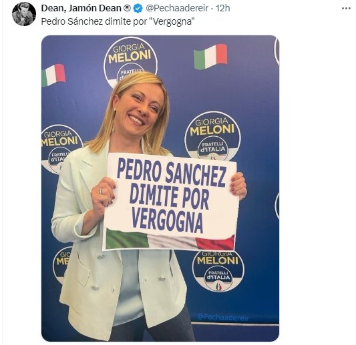This screenshot has height=345, width=356.
Task: Click the waving Italian flag beside the top Meloni logo
Action: 210,57
